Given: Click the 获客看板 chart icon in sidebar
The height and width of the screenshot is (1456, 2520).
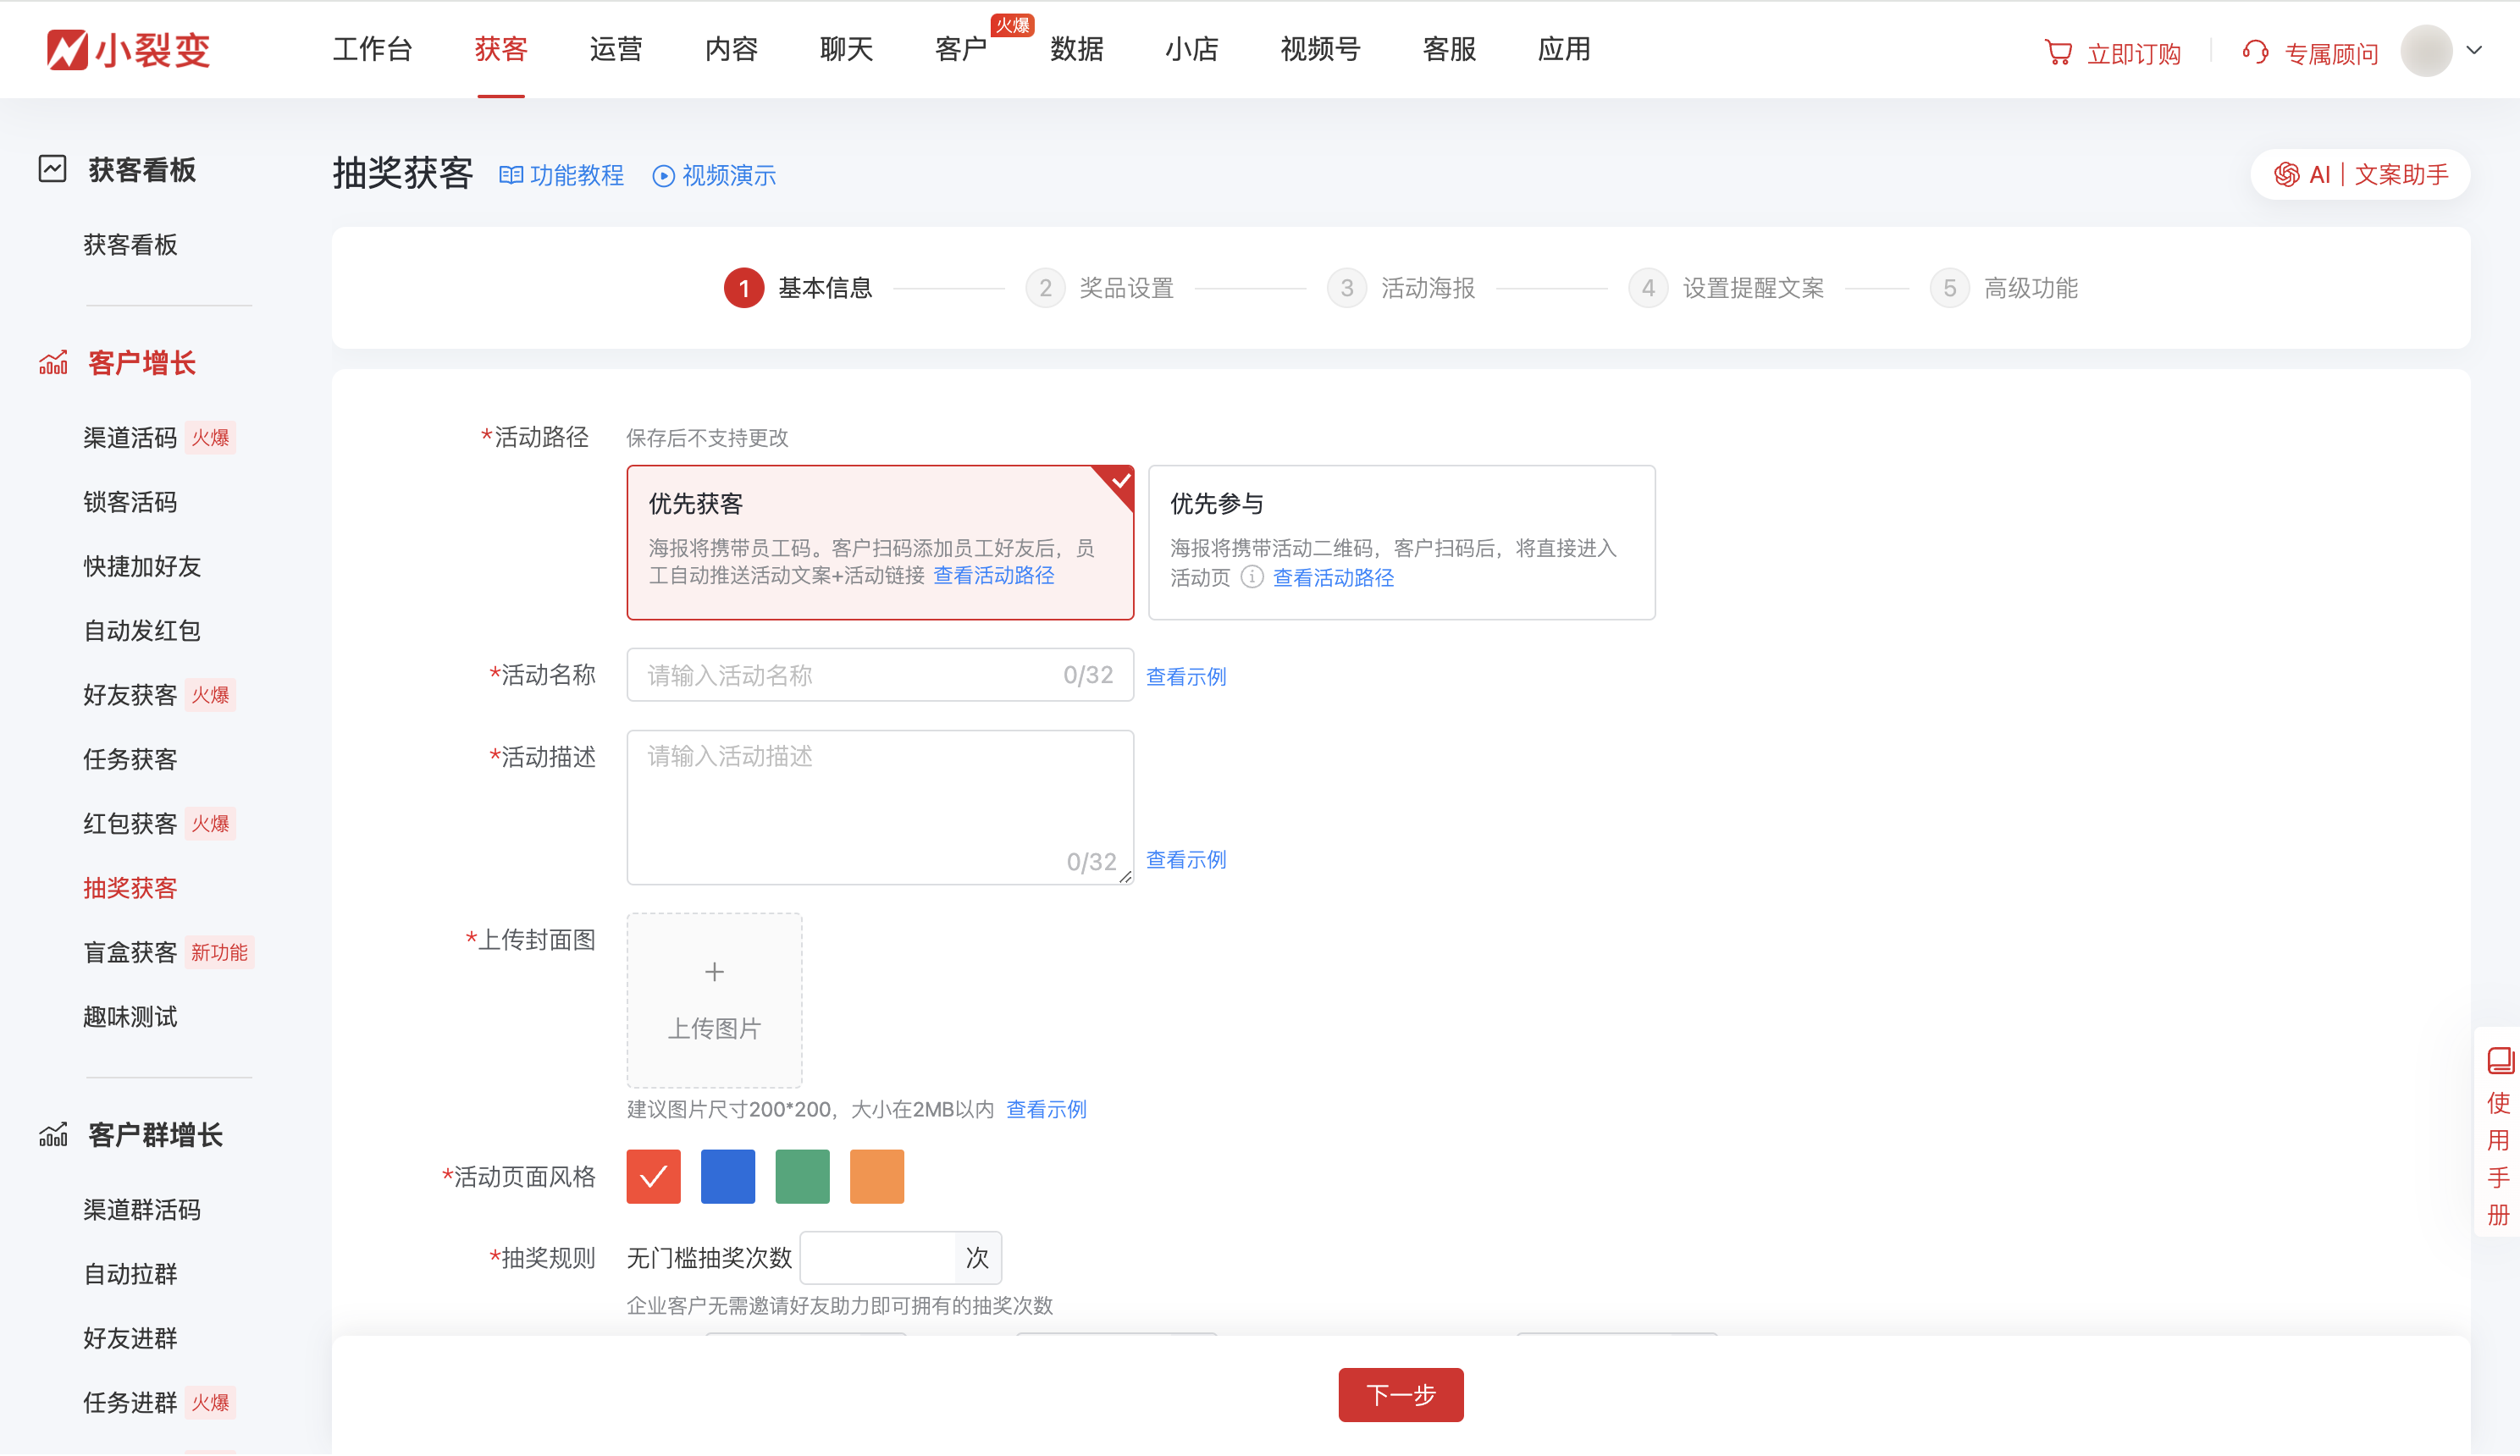Looking at the screenshot, I should (52, 169).
